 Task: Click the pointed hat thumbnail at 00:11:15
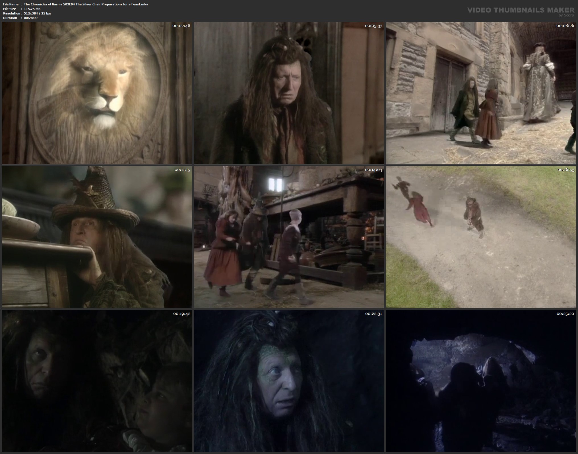click(97, 237)
